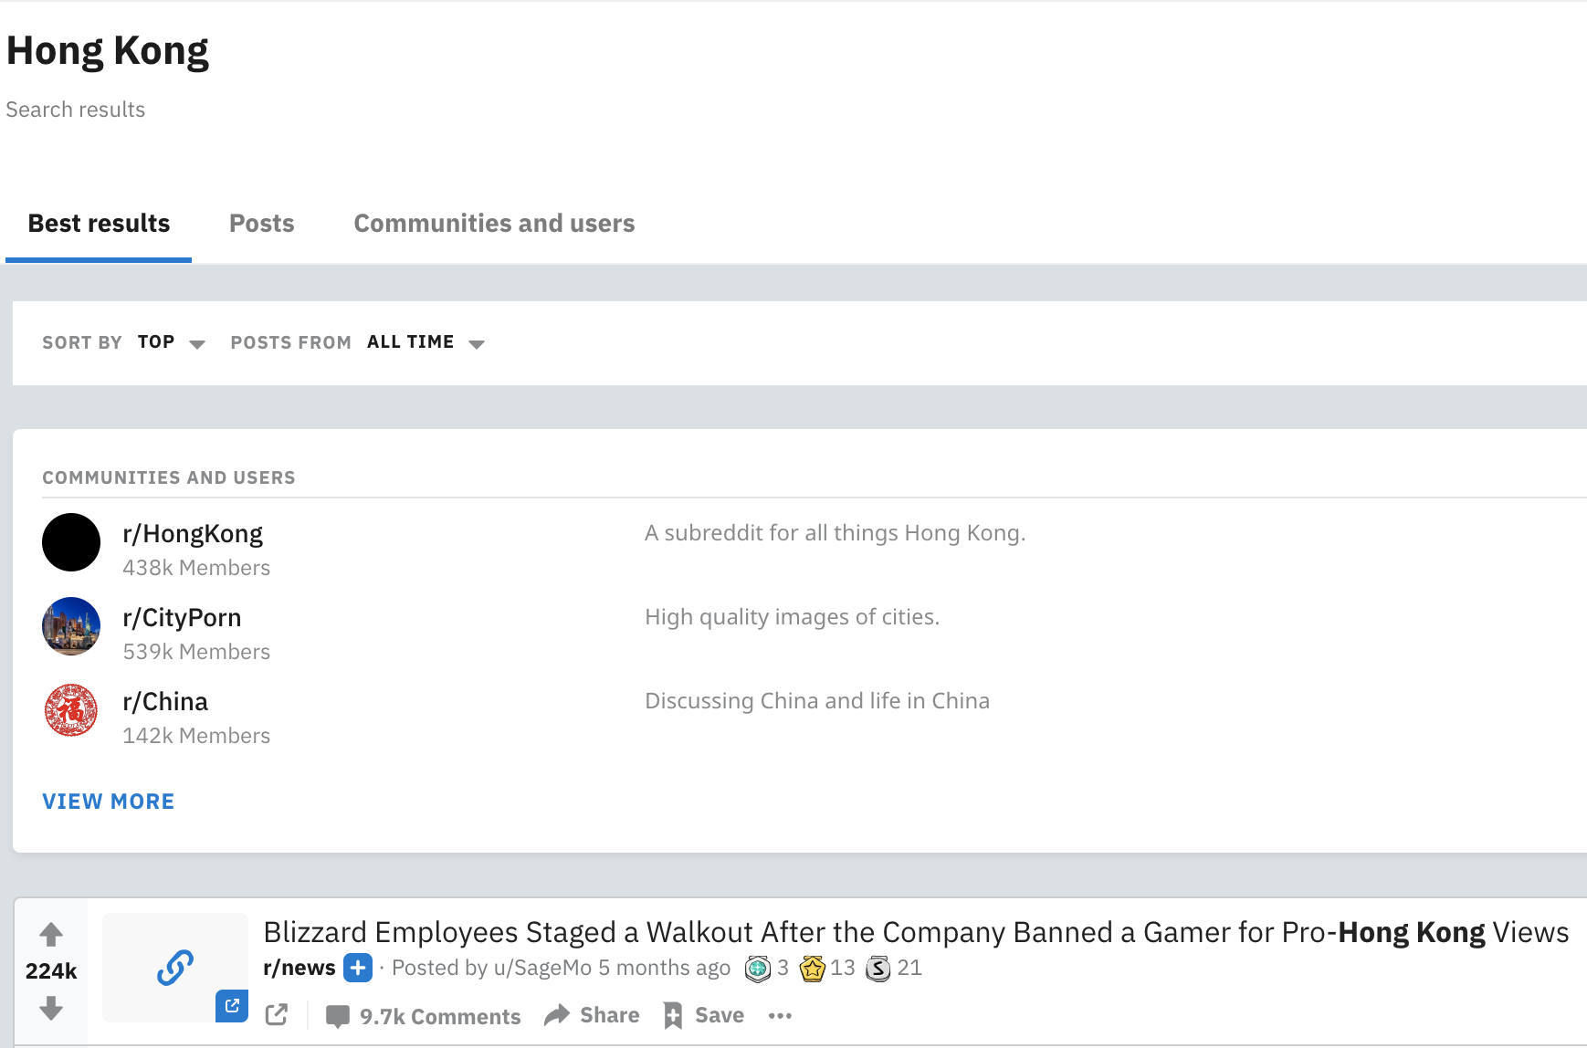This screenshot has height=1048, width=1587.
Task: Share the Blizzard Employees post
Action: (592, 1015)
